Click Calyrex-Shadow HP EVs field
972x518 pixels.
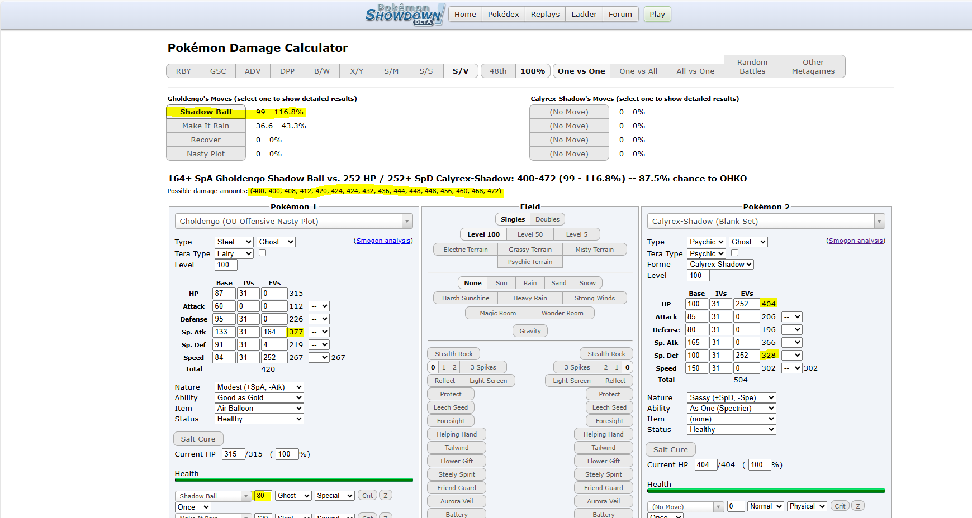[746, 304]
